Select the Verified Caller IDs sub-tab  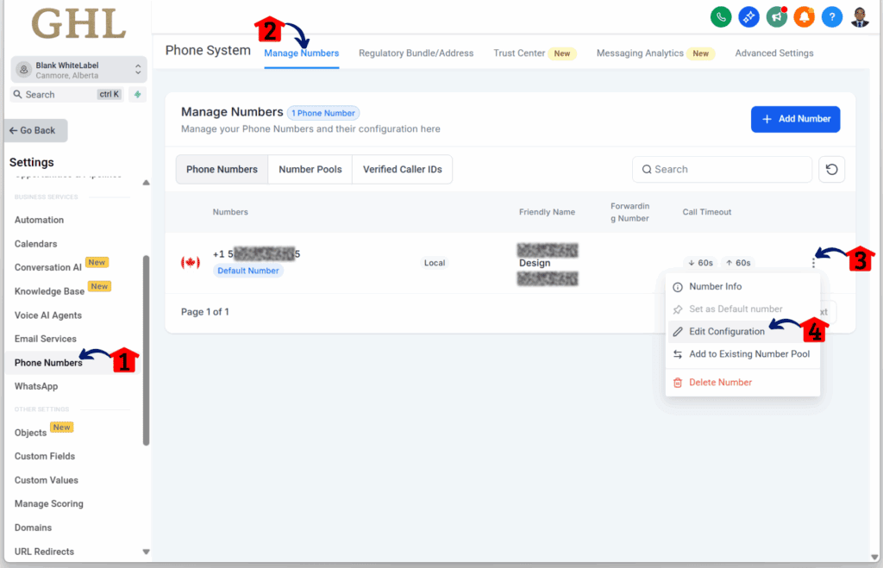(402, 170)
